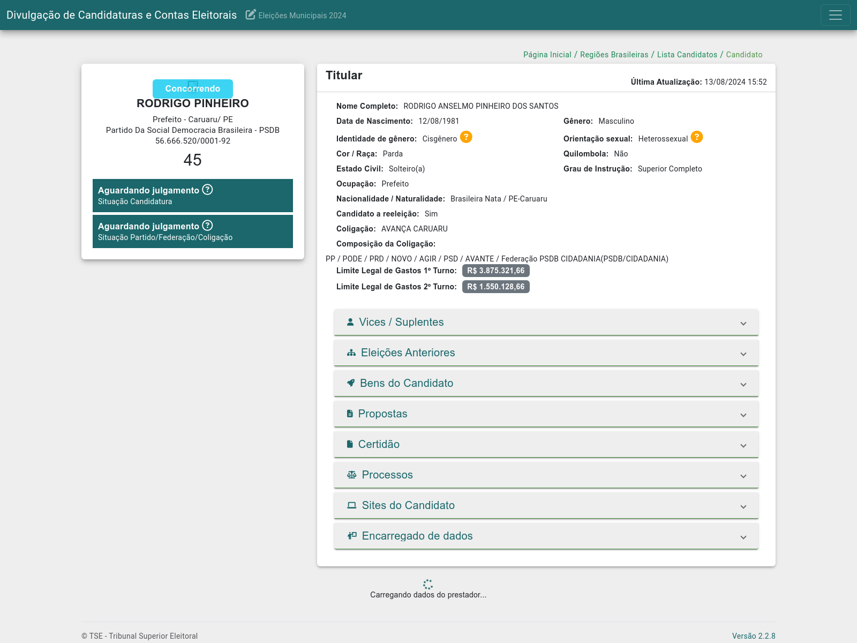Expand Certidão section chevron
Image resolution: width=857 pixels, height=643 pixels.
click(743, 445)
